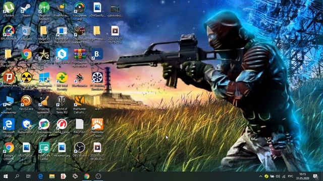Switch to OBS on the taskbar
This screenshot has width=323, height=181.
click(x=98, y=176)
